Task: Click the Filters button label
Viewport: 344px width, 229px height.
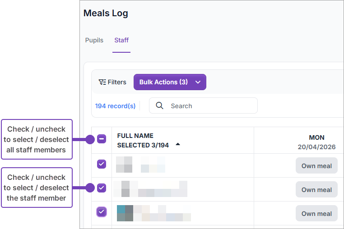Action: coord(117,82)
